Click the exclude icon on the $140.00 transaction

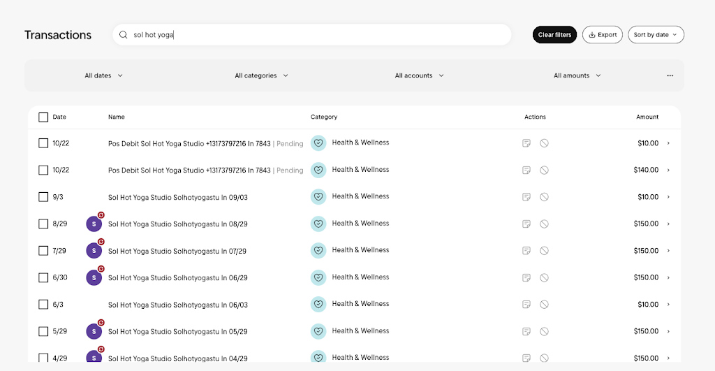pos(544,170)
